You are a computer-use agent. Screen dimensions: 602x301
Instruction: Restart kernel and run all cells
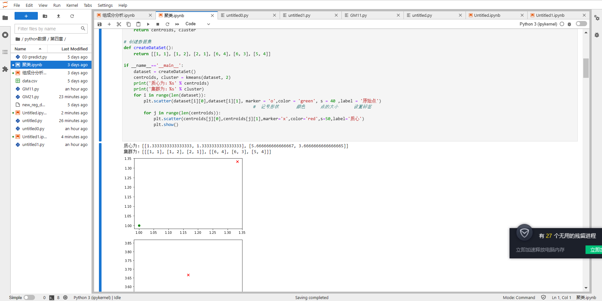coord(177,24)
